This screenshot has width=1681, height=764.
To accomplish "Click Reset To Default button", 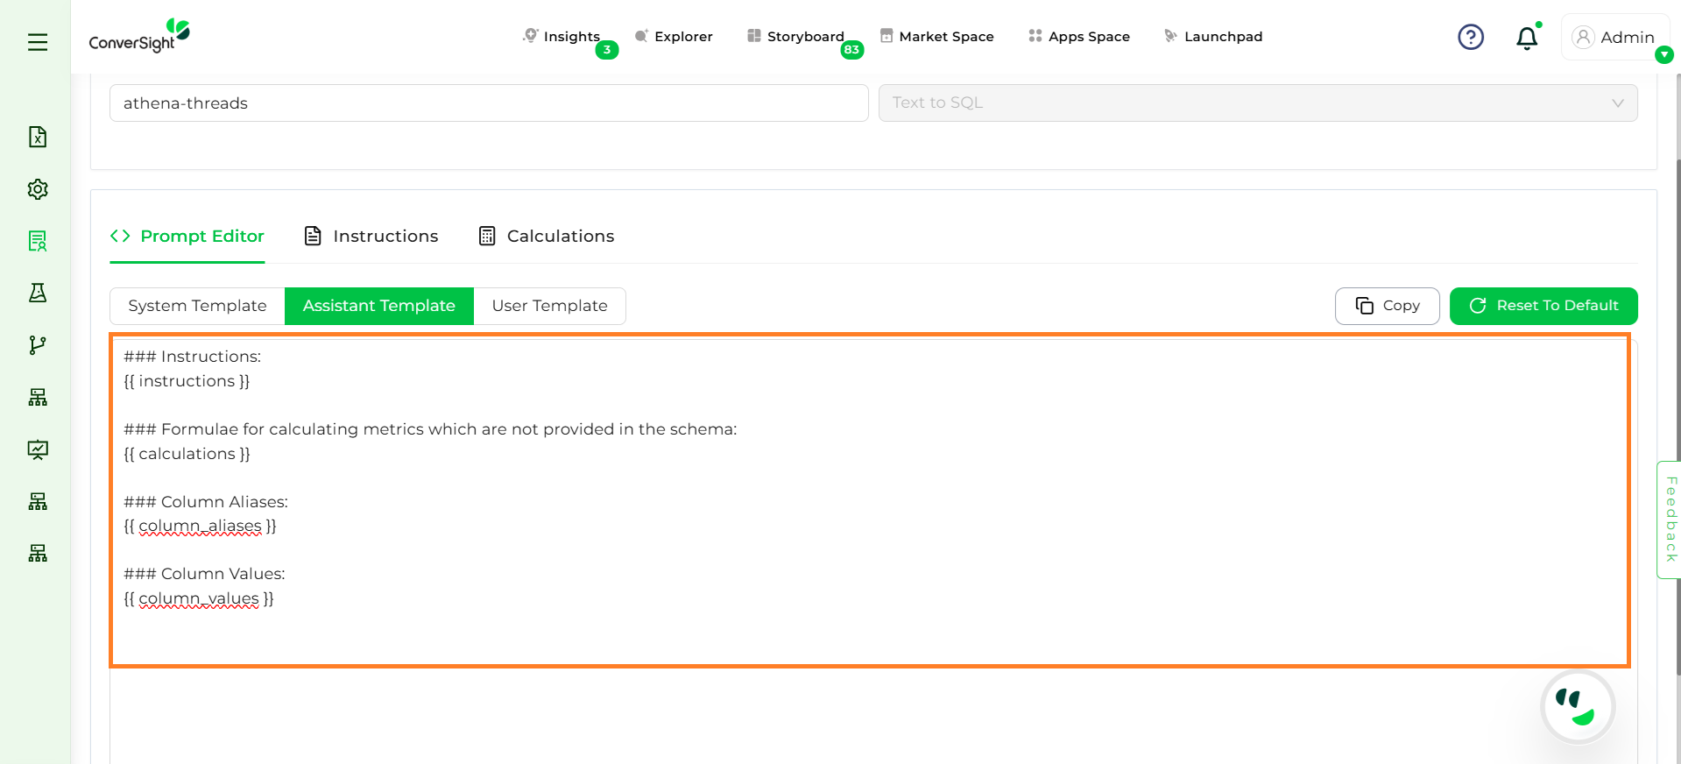I will click(1543, 306).
